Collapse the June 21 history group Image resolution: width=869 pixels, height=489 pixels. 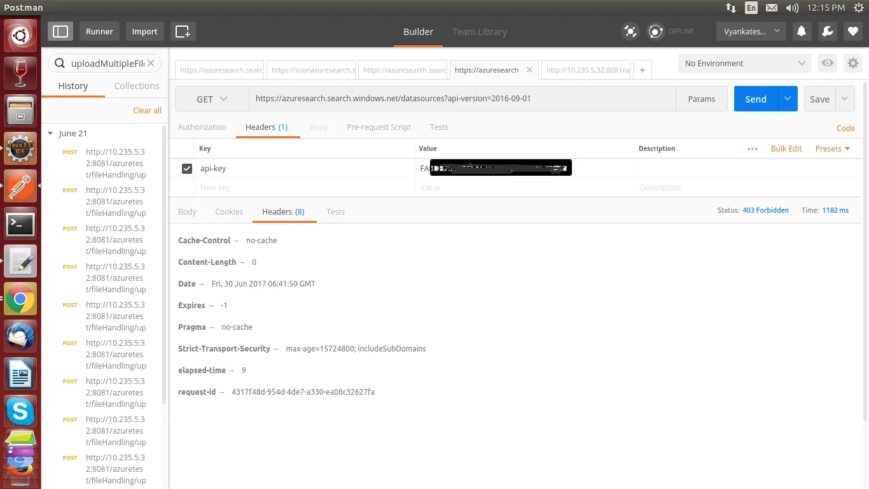[x=51, y=134]
